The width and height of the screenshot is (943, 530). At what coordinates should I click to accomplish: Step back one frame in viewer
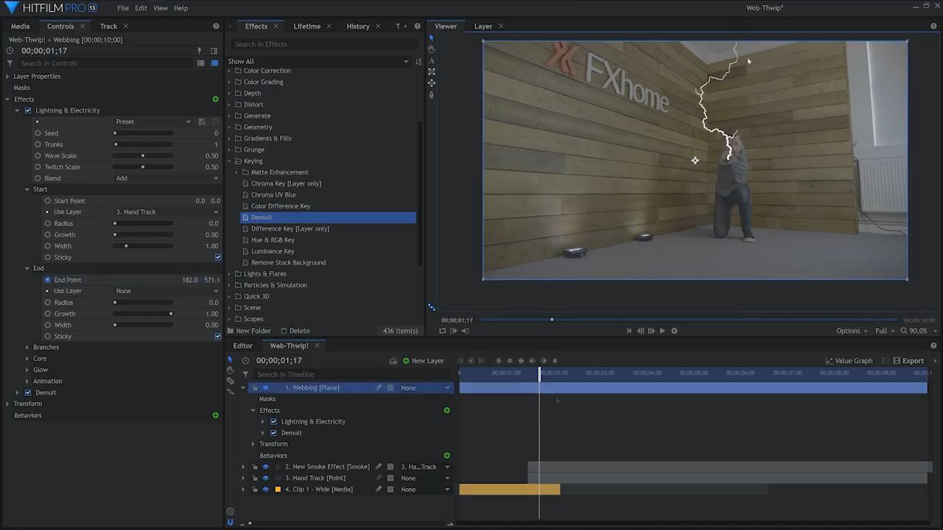640,331
